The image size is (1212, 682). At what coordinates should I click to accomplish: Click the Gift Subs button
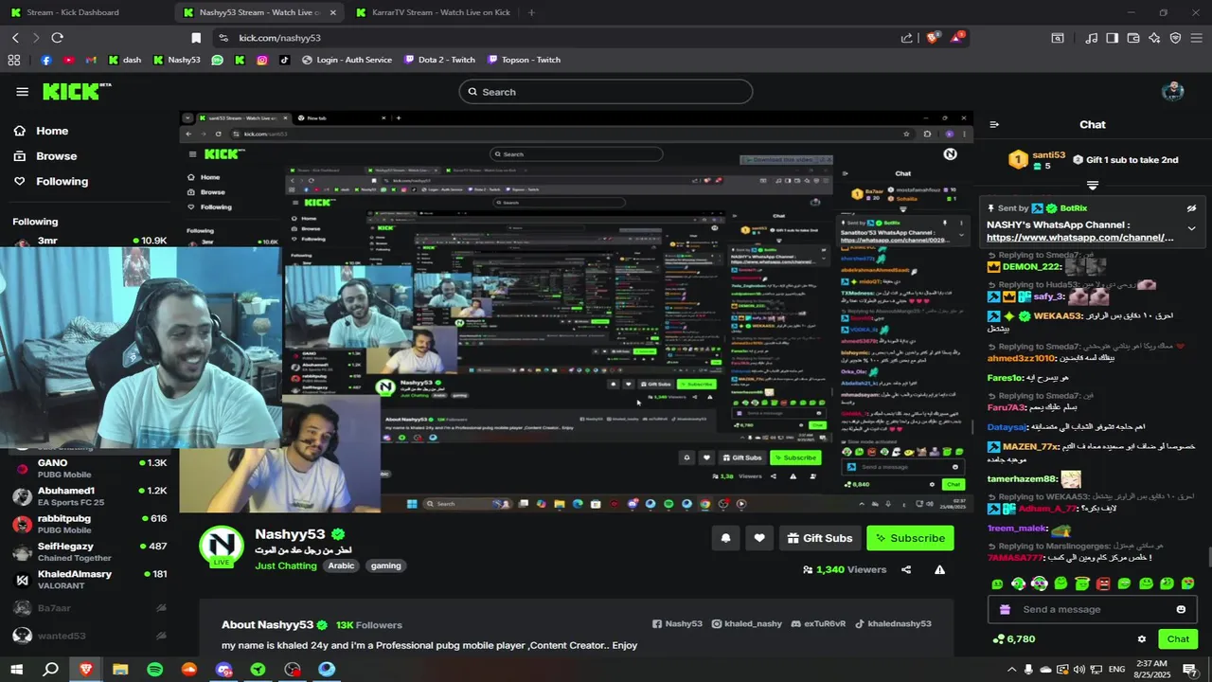[x=819, y=538]
